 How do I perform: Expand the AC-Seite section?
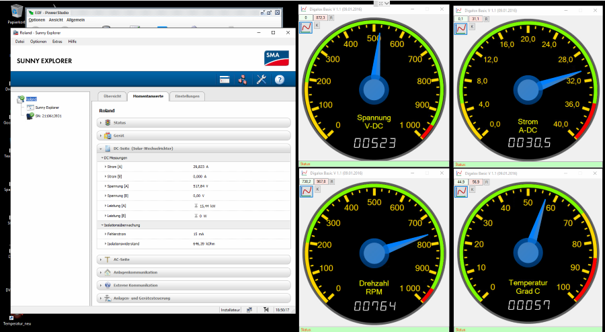tap(101, 259)
